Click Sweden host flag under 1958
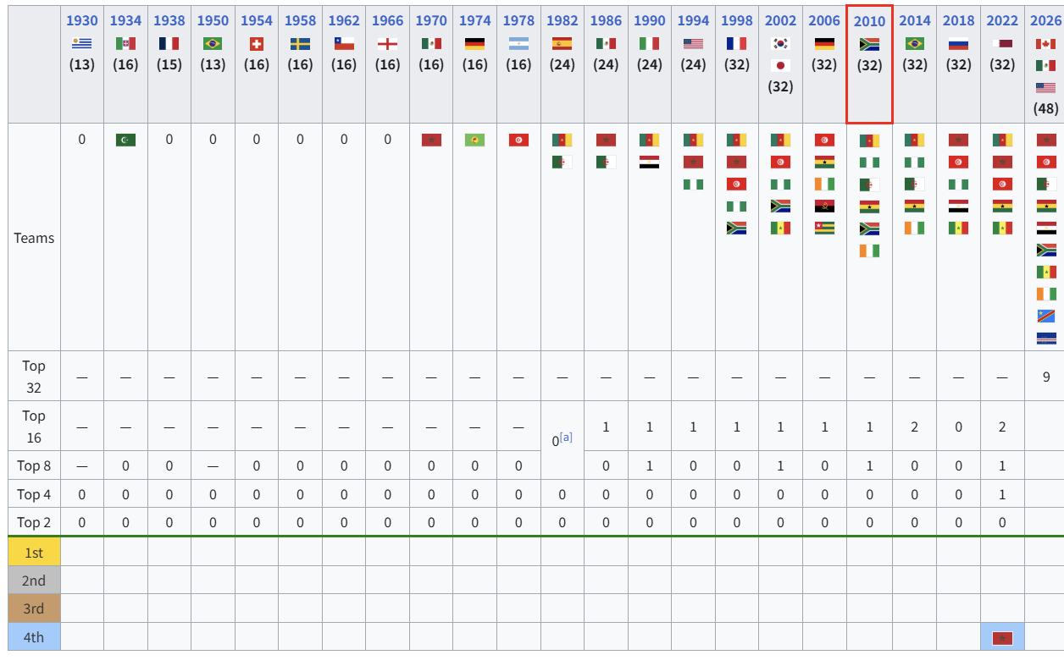Screen dimensions: 1064x666 click(300, 43)
